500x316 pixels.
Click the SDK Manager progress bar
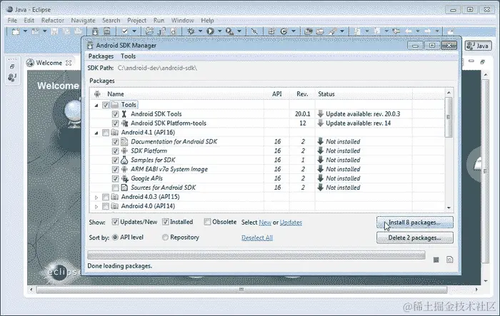(x=256, y=255)
